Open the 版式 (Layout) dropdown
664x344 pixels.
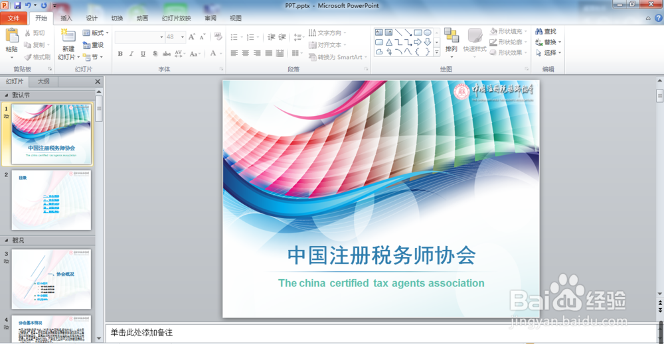pos(96,32)
